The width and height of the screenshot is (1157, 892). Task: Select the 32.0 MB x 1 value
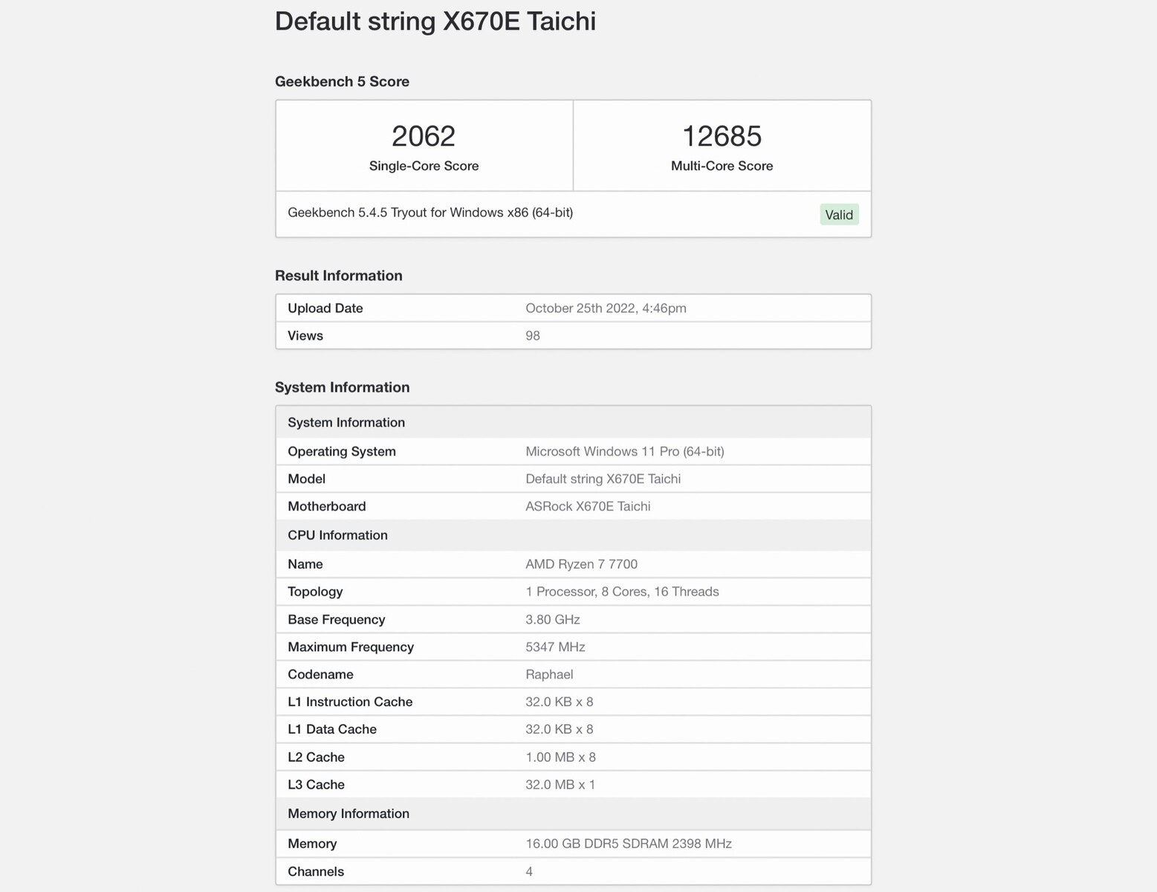560,785
